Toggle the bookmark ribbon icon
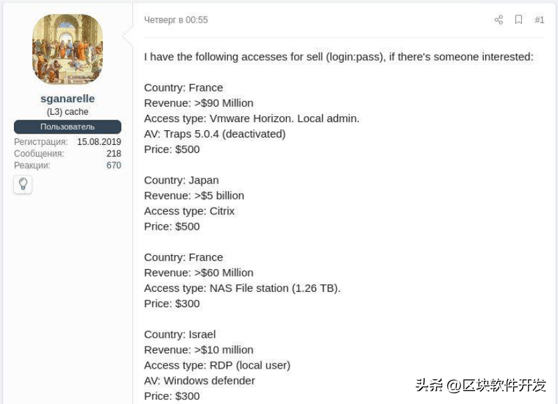The width and height of the screenshot is (558, 404). coord(519,20)
